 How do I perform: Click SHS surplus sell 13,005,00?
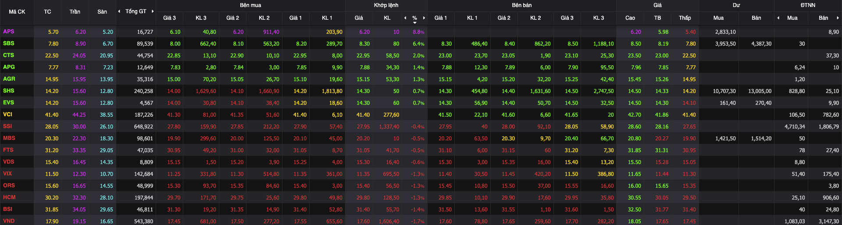[760, 91]
